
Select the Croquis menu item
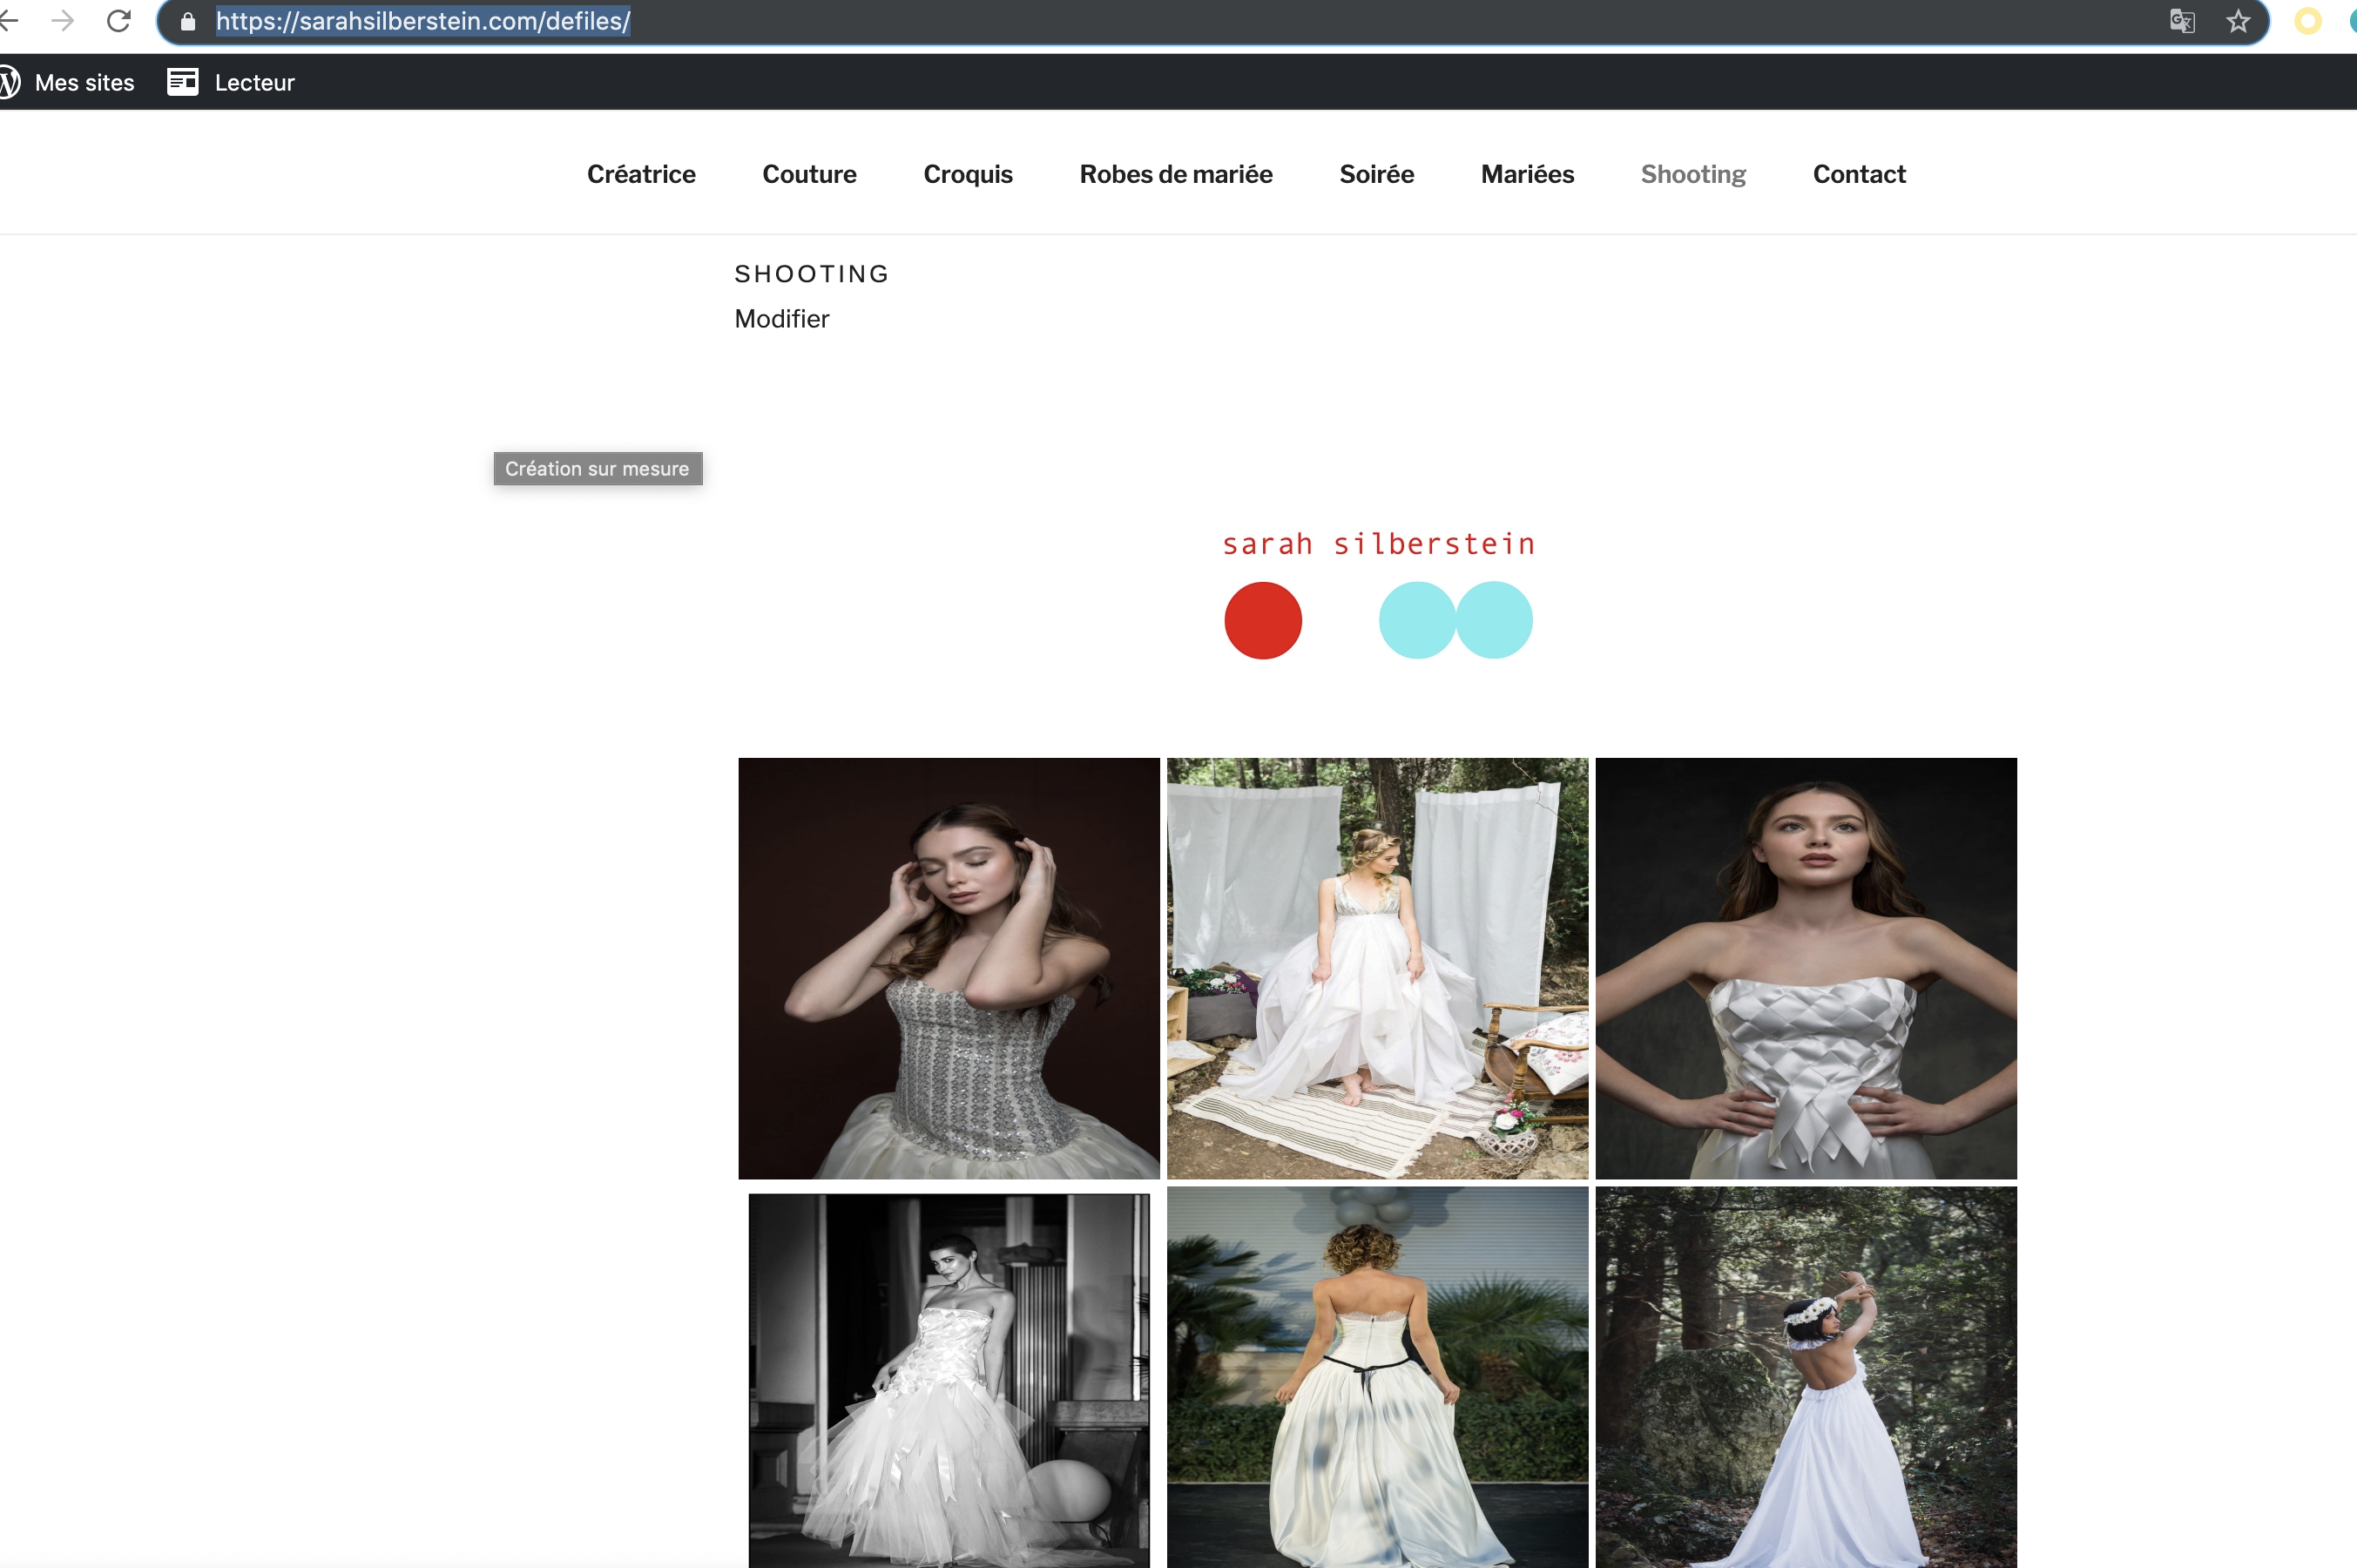[x=968, y=174]
